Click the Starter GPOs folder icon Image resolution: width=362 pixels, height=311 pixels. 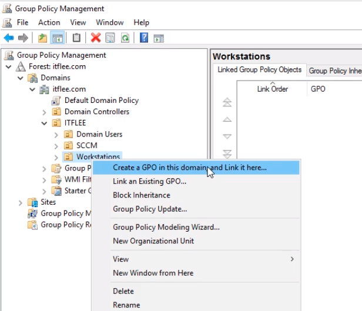[56, 191]
